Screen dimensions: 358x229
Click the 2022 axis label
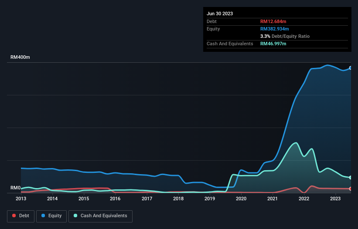point(304,199)
